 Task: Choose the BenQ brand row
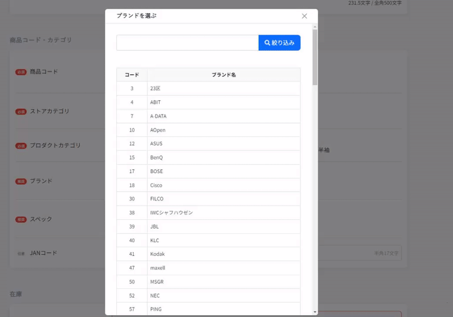(x=208, y=157)
